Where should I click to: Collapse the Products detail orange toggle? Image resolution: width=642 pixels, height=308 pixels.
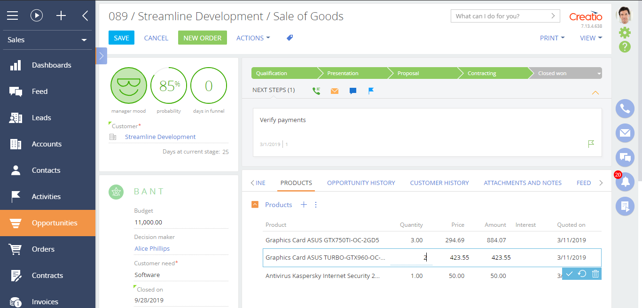click(255, 205)
